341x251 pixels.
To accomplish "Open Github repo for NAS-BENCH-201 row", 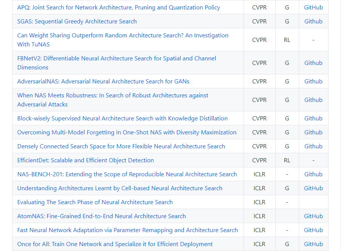I will (x=313, y=174).
